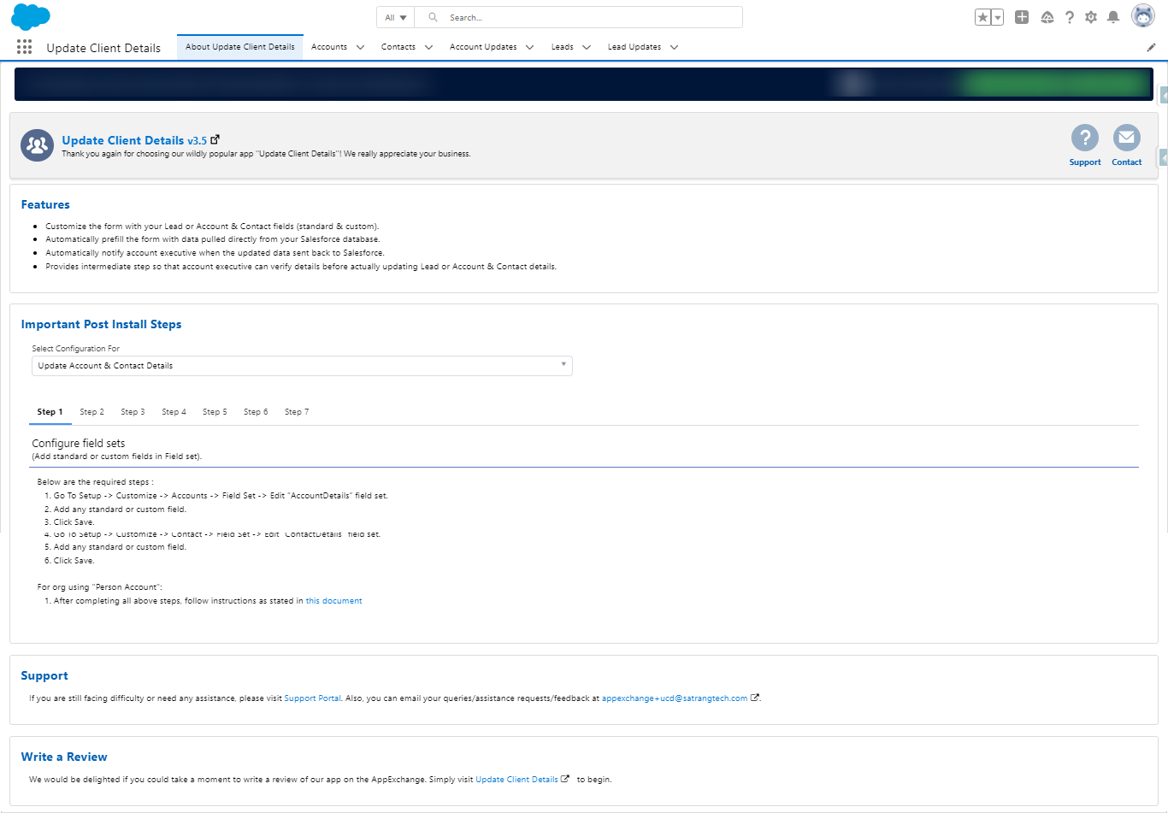Click the Salesforce cloud logo

coord(31,17)
